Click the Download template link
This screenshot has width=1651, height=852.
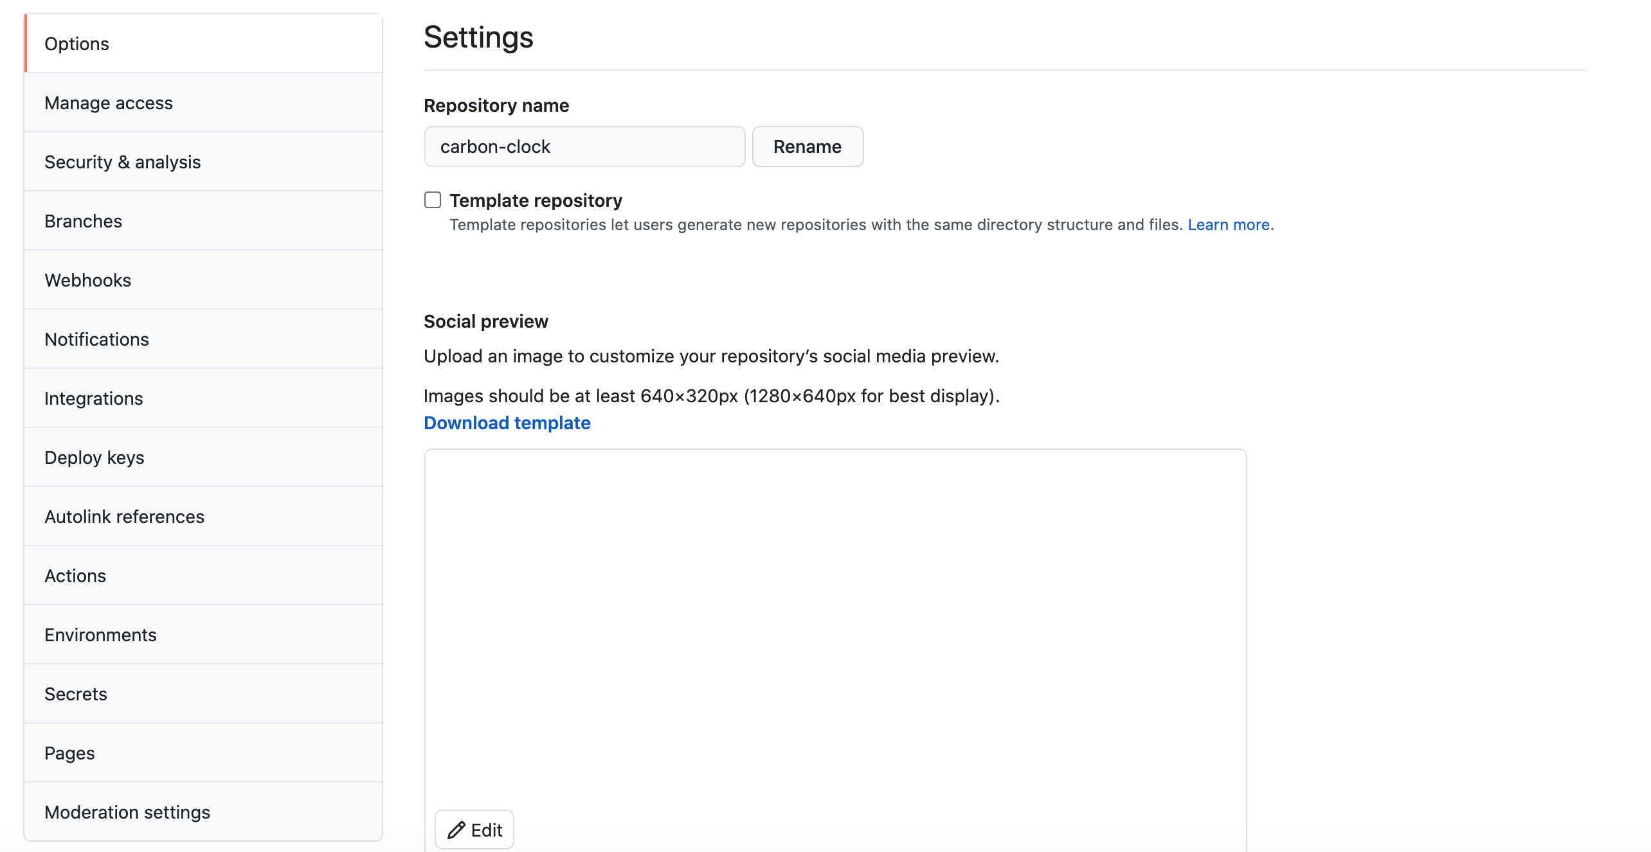coord(507,423)
